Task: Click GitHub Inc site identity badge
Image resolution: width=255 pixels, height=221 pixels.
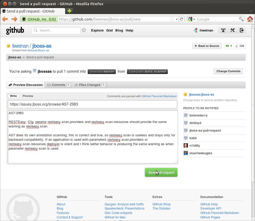Action: click(x=39, y=19)
